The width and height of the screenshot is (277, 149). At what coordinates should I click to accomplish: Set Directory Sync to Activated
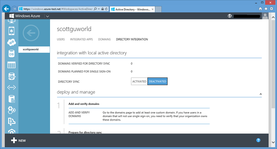click(139, 81)
